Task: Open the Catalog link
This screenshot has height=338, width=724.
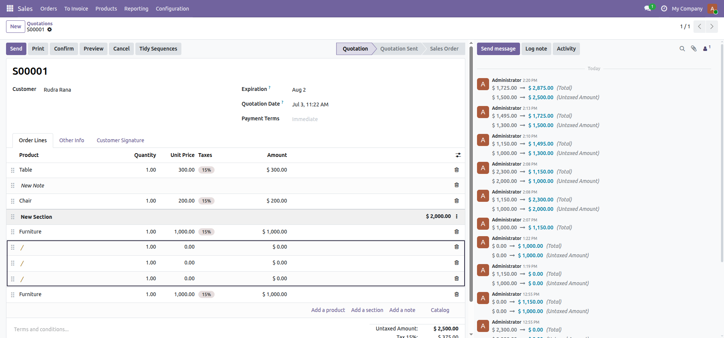Action: tap(440, 310)
